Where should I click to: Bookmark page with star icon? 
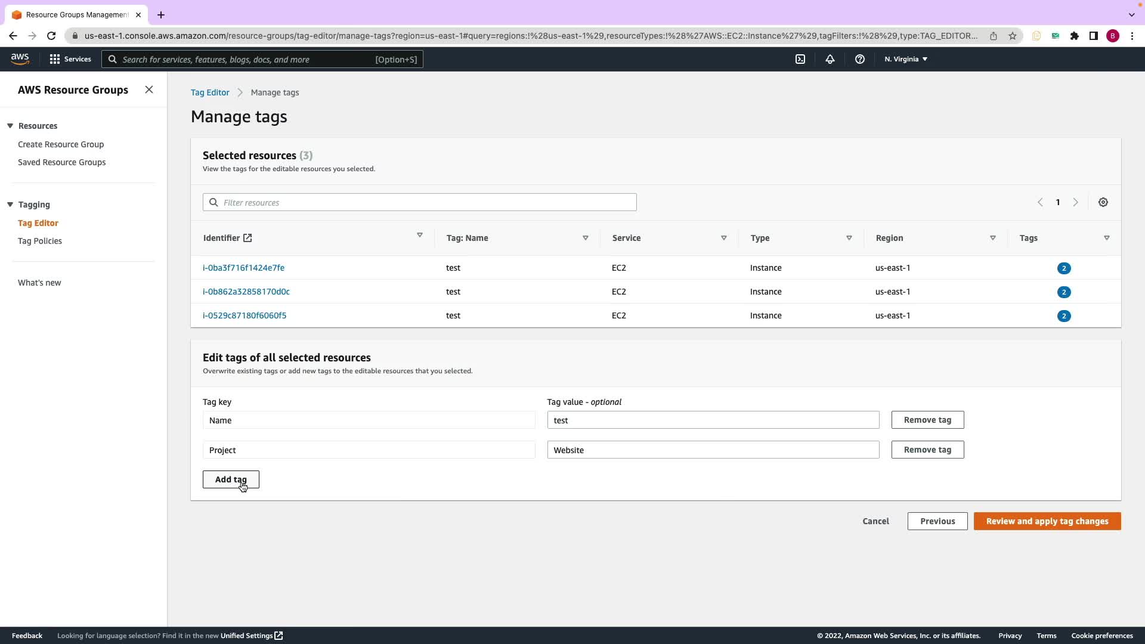(x=1012, y=36)
